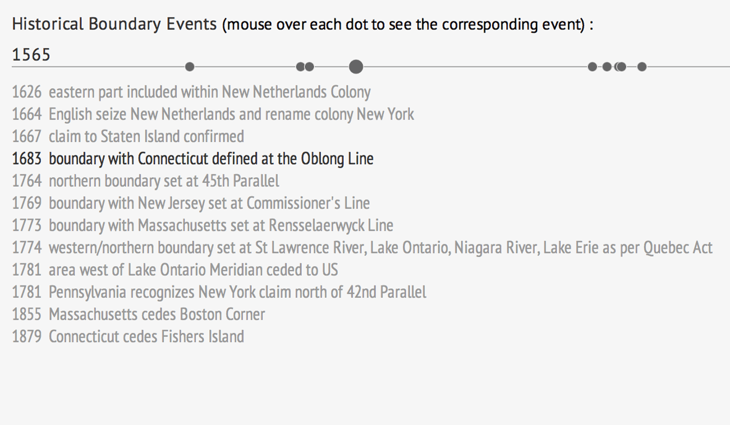Select the Rensselaerwyck Line event

pos(203,226)
